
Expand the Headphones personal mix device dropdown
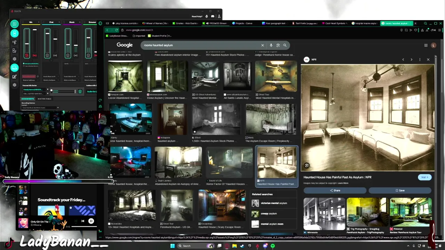point(48,90)
